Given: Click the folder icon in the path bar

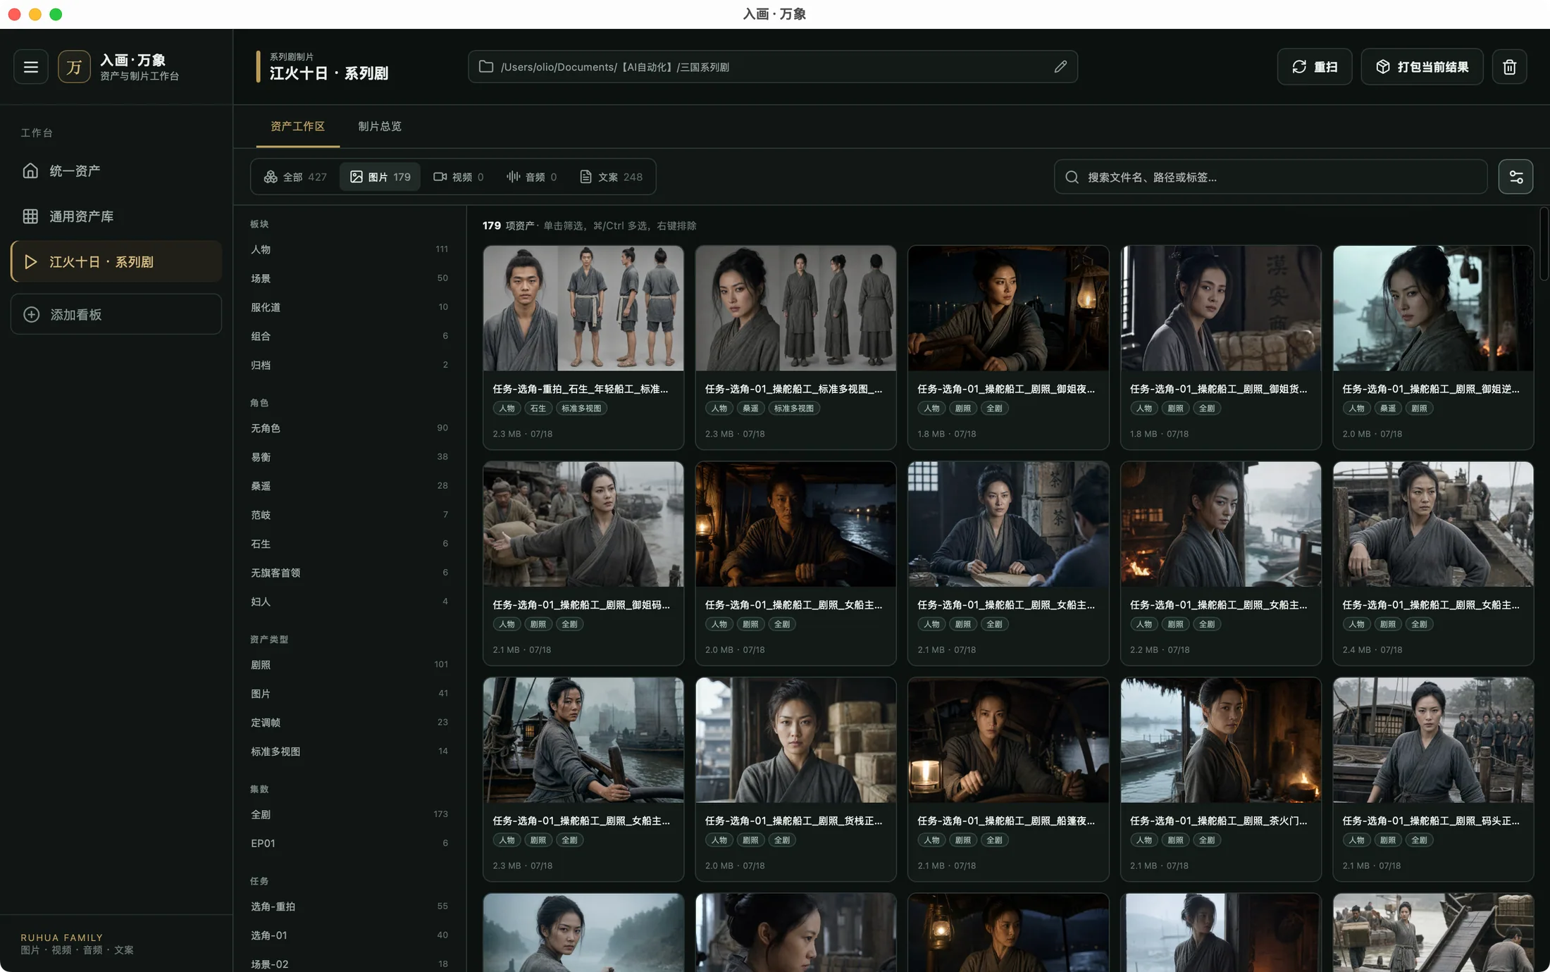Looking at the screenshot, I should tap(486, 67).
